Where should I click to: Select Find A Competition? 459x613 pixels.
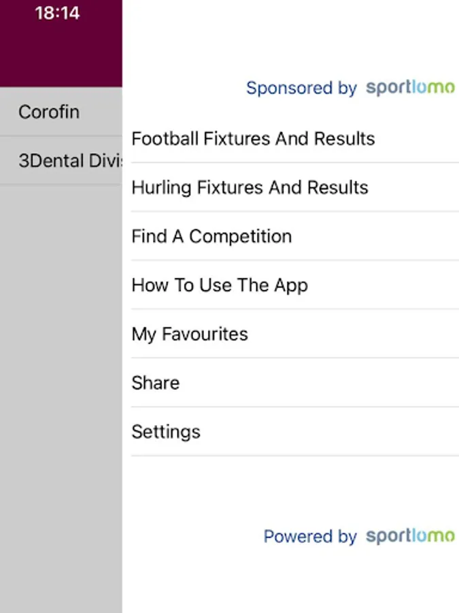point(211,237)
